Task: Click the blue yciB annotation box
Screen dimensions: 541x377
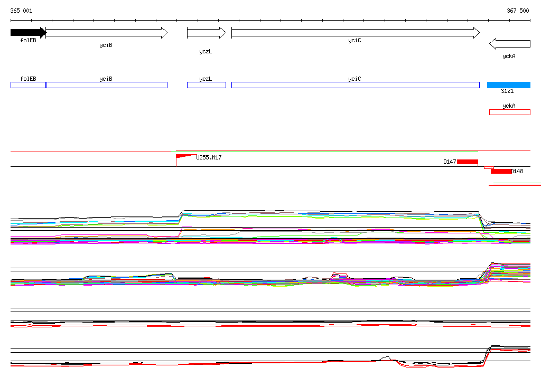Action: coord(107,85)
